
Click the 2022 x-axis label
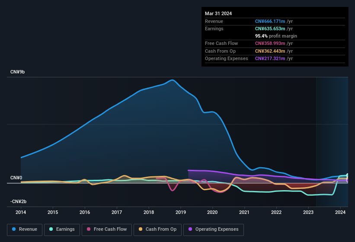(x=276, y=212)
